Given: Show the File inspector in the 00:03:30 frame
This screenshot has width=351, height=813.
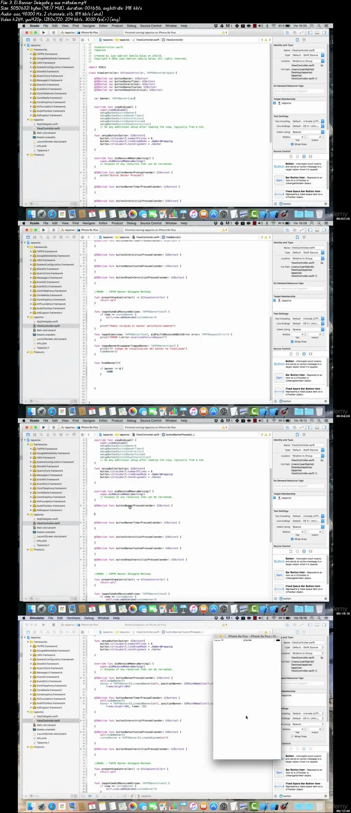Looking at the screenshot, I should pos(297,40).
